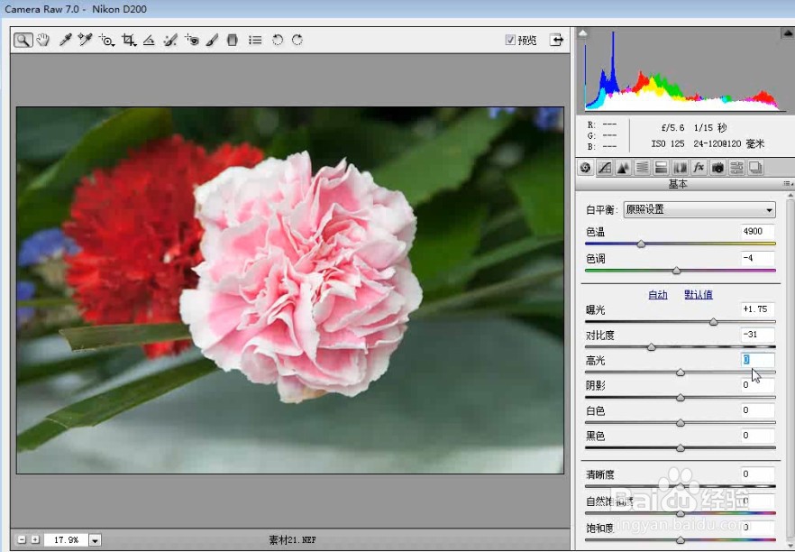Image resolution: width=795 pixels, height=552 pixels.
Task: Open the Camera Calibration panel tab
Action: click(x=717, y=168)
